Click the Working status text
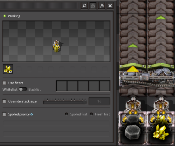 pos(14,16)
